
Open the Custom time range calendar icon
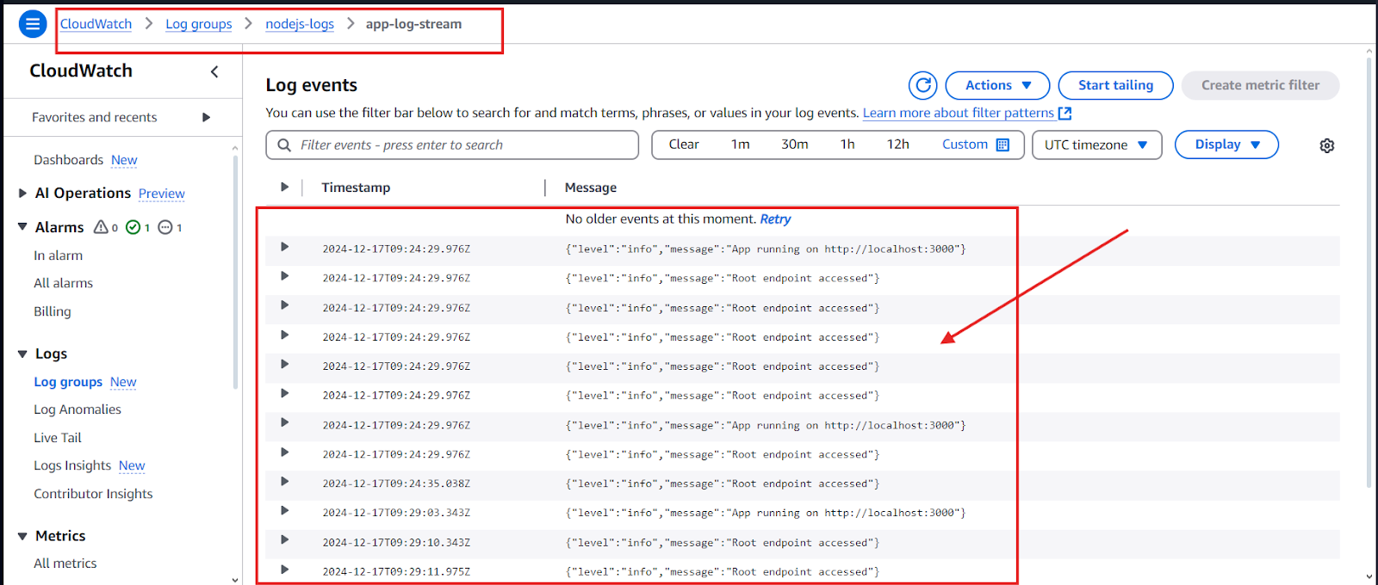pyautogui.click(x=1002, y=145)
